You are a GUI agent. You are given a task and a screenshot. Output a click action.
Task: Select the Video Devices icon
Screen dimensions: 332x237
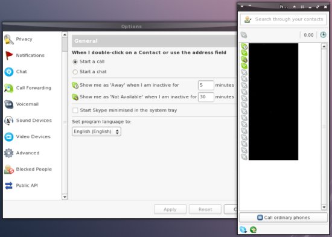pyautogui.click(x=9, y=137)
